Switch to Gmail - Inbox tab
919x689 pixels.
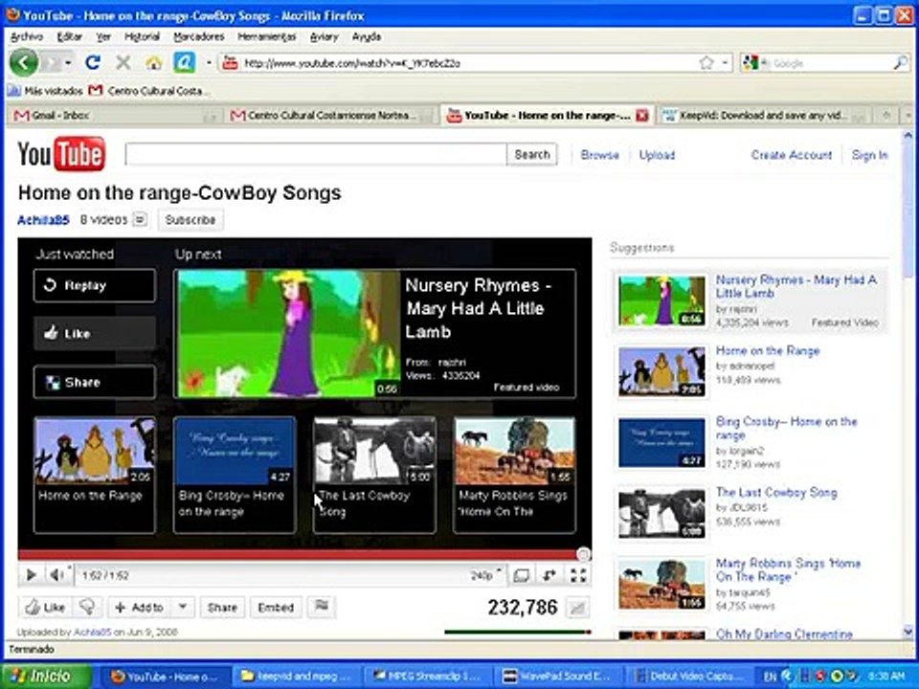click(x=113, y=116)
